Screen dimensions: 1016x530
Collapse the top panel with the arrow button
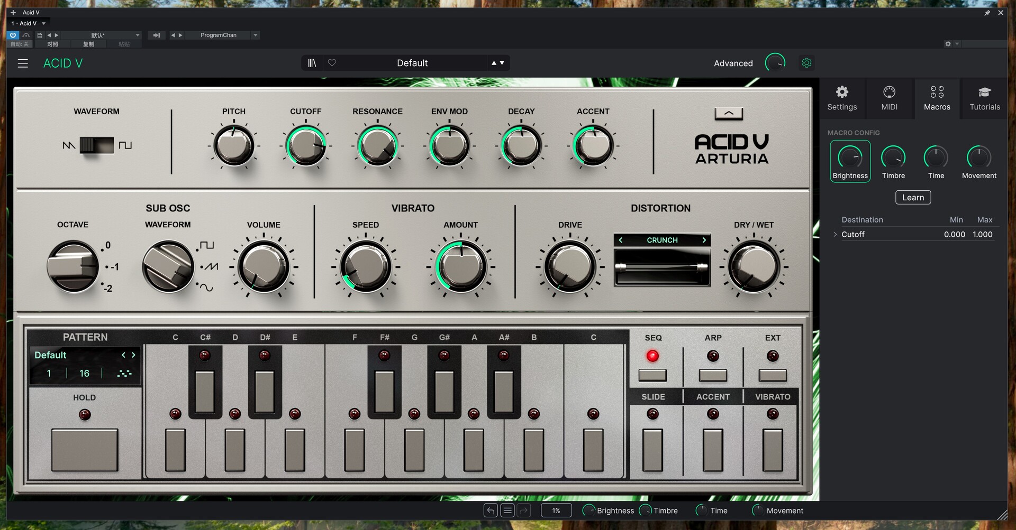(x=729, y=113)
